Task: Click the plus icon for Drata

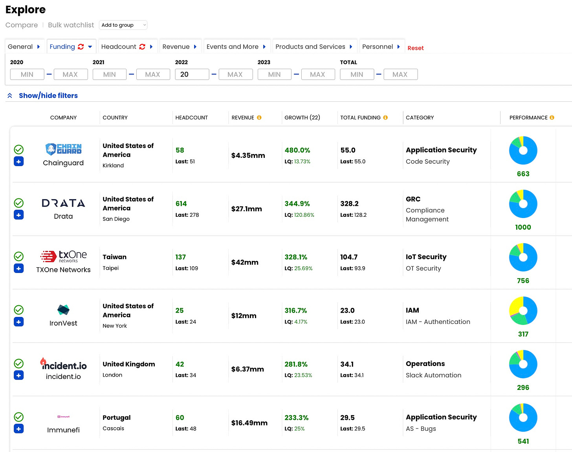Action: point(19,215)
